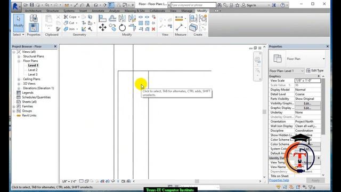The width and height of the screenshot is (341, 192).
Task: Select the Array tool
Action: [141, 23]
